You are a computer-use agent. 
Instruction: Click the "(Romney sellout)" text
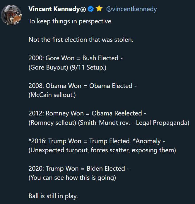click(x=52, y=123)
